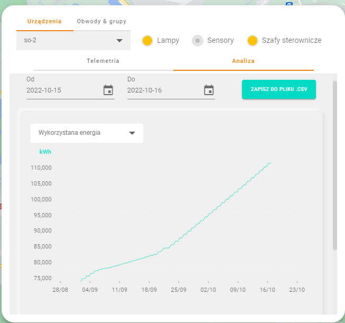Click the 04/09 x-axis date label

click(x=90, y=290)
